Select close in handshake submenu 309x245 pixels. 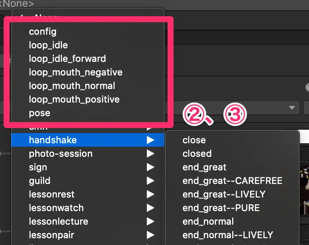pyautogui.click(x=194, y=140)
